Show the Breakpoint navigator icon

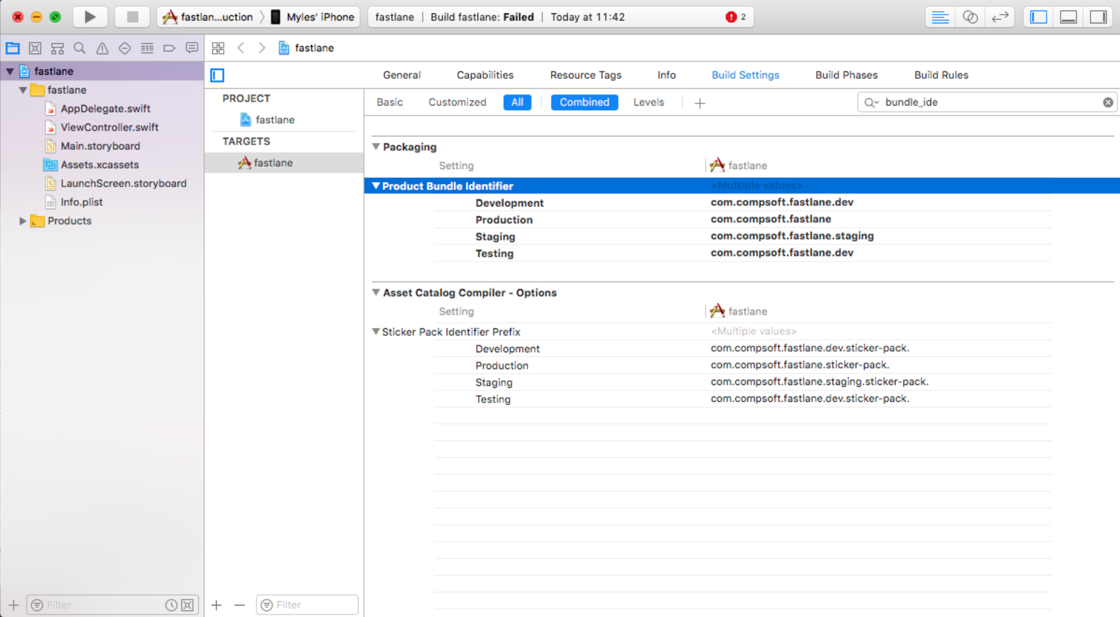click(x=169, y=48)
